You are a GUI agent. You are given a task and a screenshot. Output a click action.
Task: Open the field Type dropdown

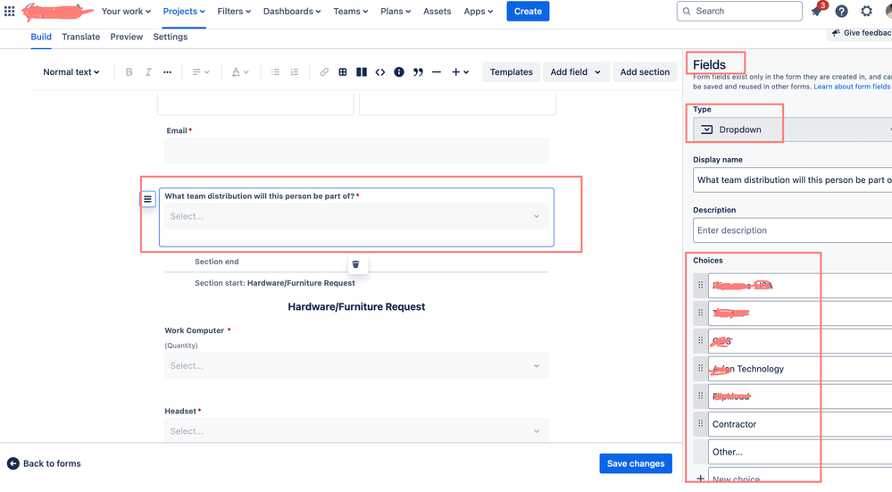pos(792,129)
